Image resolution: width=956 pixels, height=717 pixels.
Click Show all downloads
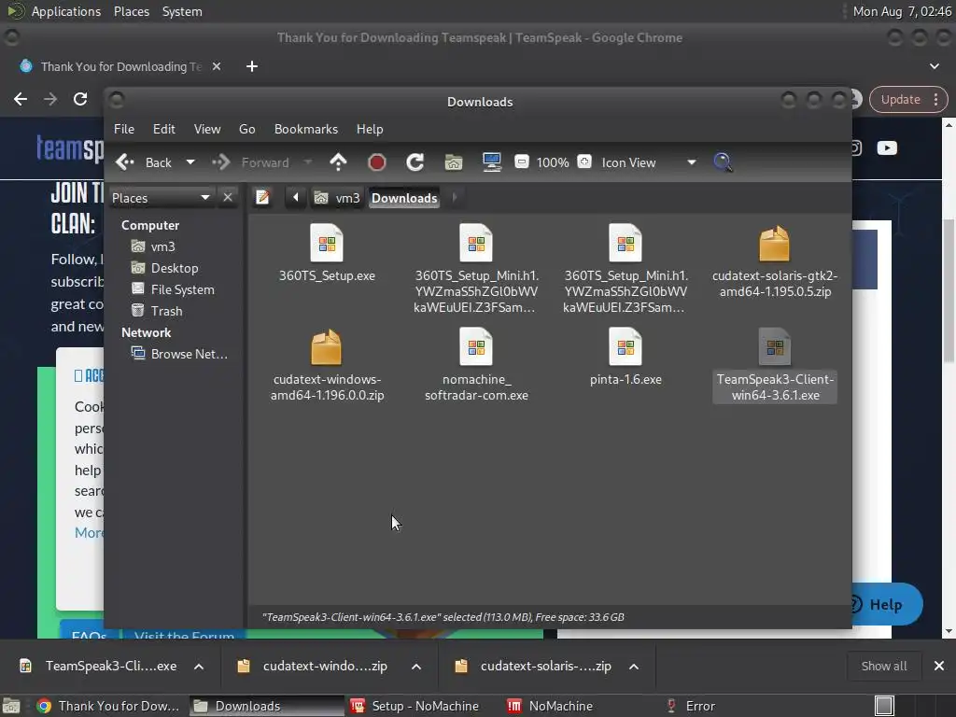pyautogui.click(x=883, y=667)
